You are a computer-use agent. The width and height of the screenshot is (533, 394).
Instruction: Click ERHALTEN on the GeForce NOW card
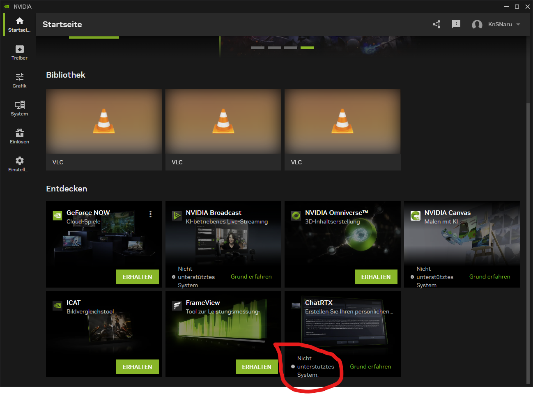[x=137, y=276]
